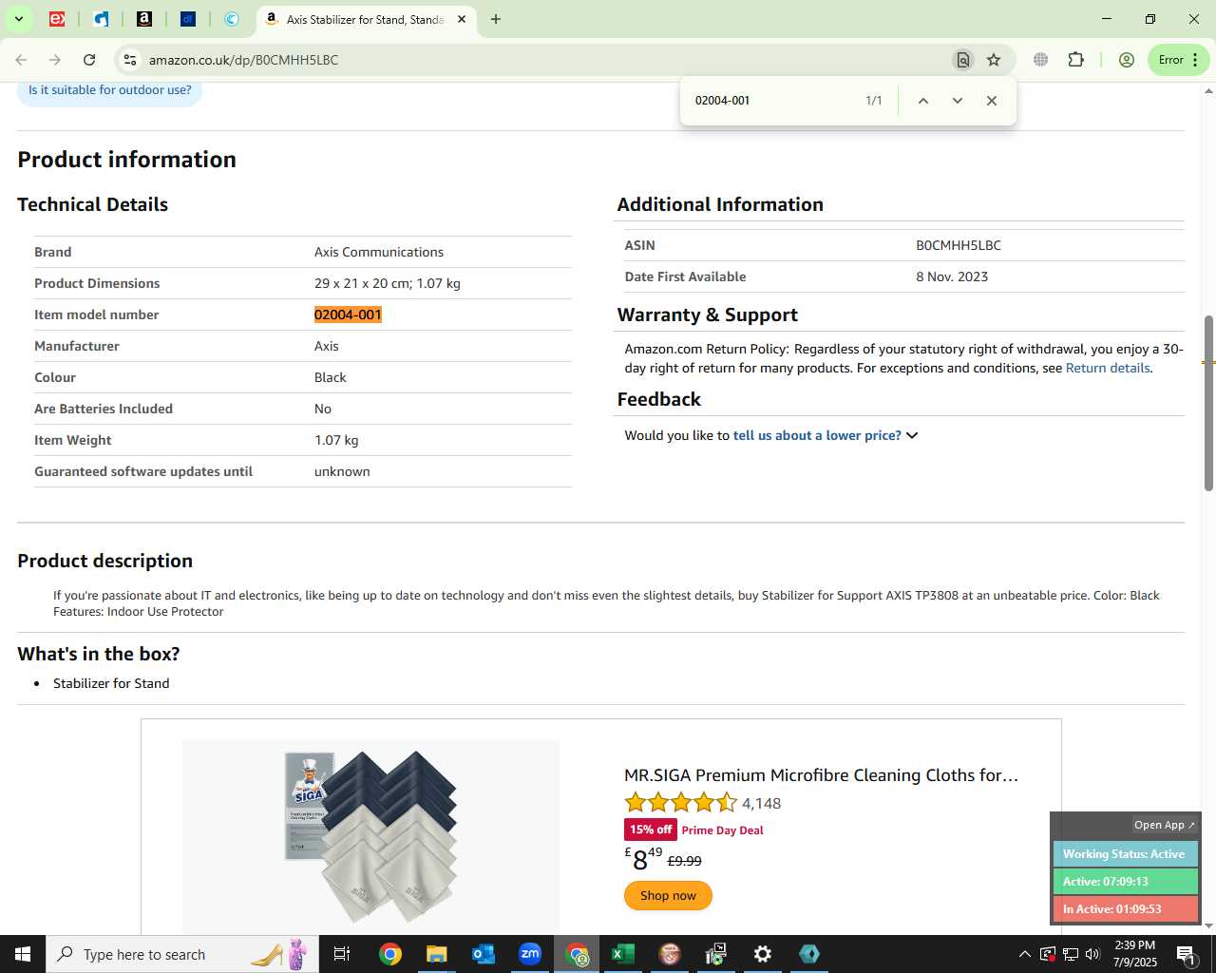Click the brand value Axis Communications
1216x973 pixels.
click(379, 252)
